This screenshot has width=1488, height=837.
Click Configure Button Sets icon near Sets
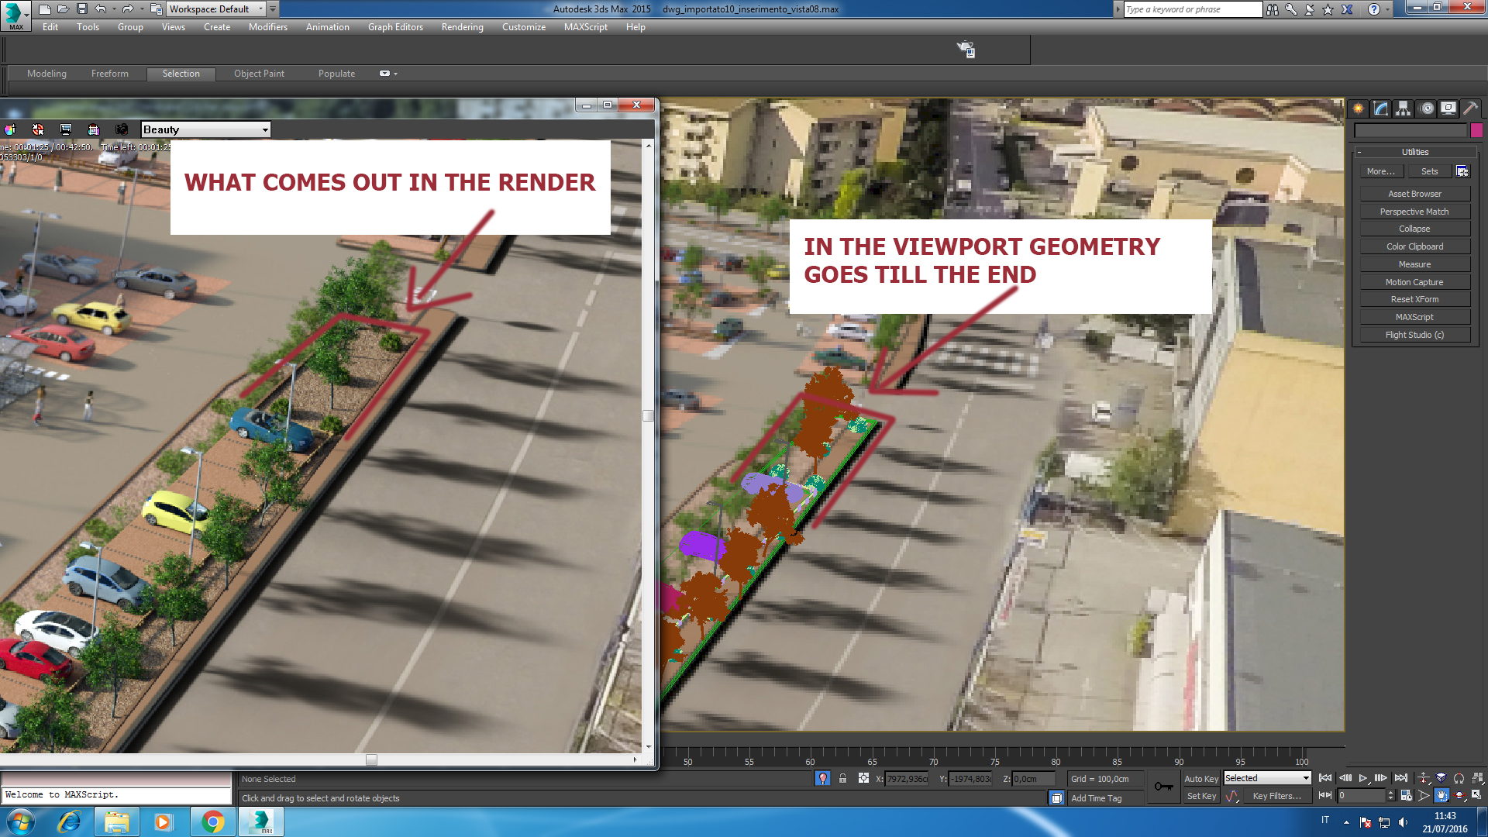1462,171
